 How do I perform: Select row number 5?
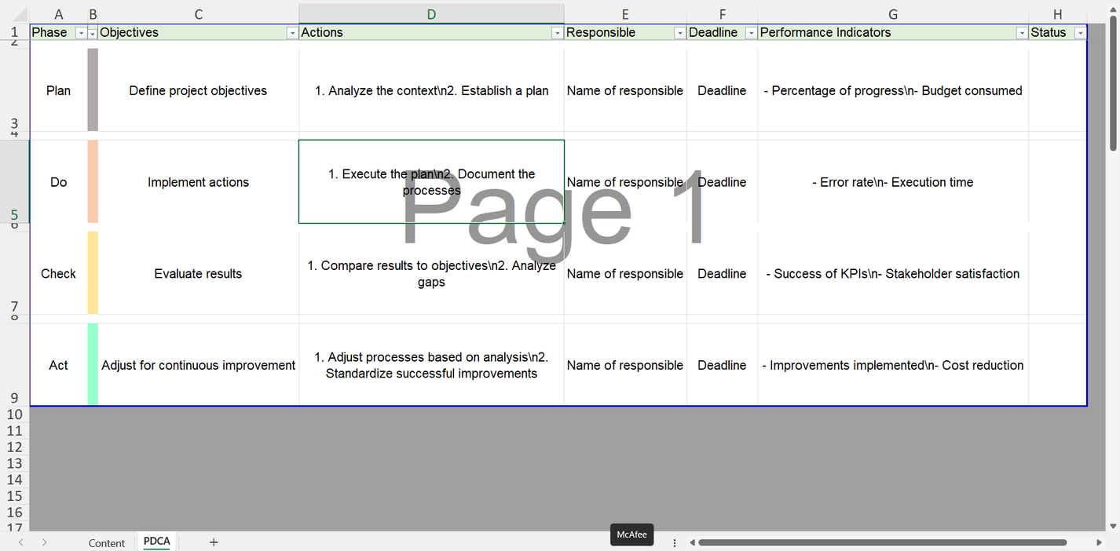tap(14, 213)
